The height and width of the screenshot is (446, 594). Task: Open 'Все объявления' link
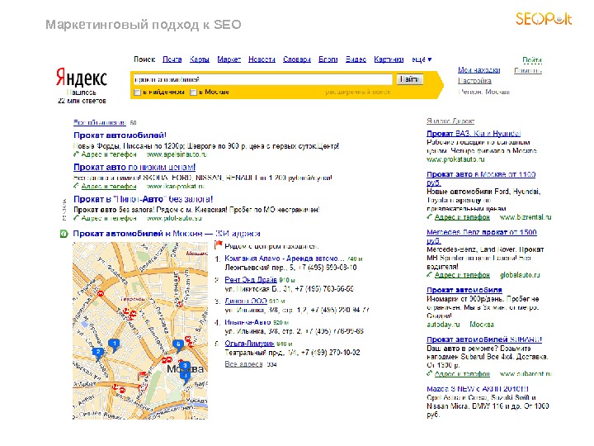click(100, 122)
